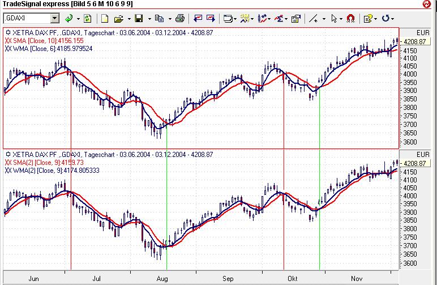This screenshot has width=437, height=285.
Task: Open the .GDAXI symbol combo dropdown arrow
Action: pos(55,18)
